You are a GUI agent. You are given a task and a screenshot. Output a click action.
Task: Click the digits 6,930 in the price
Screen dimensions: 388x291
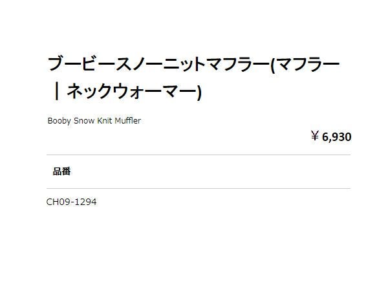pos(336,136)
